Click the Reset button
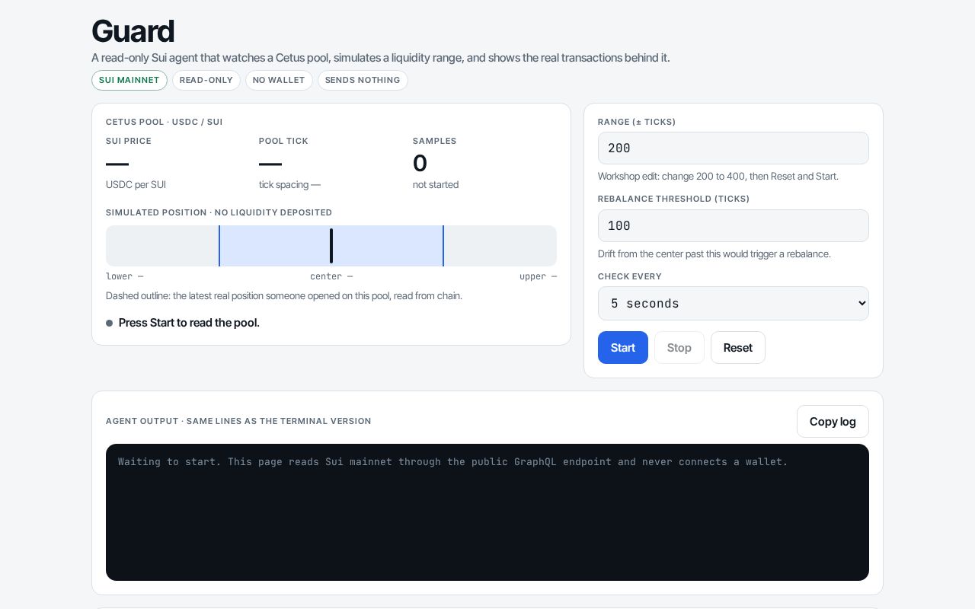Image resolution: width=975 pixels, height=609 pixels. pos(737,347)
